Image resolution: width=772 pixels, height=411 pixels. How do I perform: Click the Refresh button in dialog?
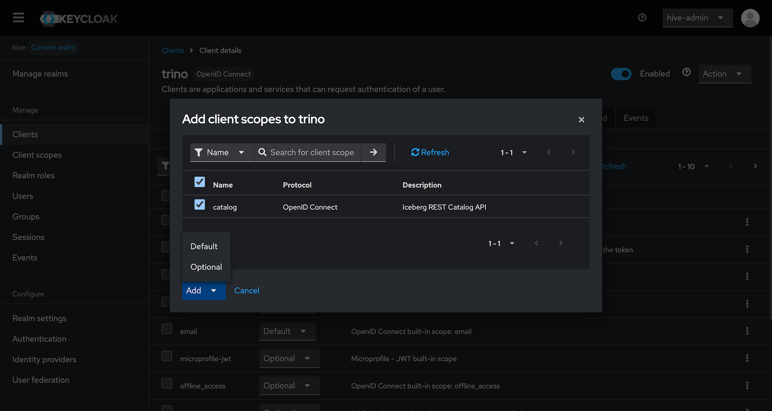click(430, 152)
